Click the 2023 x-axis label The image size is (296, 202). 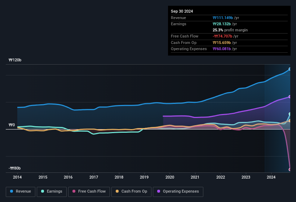[x=246, y=177]
